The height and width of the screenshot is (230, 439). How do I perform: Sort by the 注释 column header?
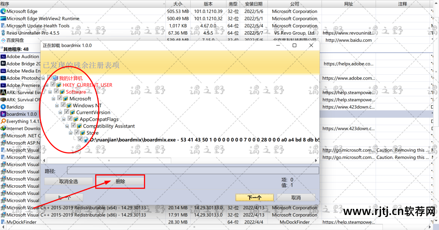(x=402, y=4)
